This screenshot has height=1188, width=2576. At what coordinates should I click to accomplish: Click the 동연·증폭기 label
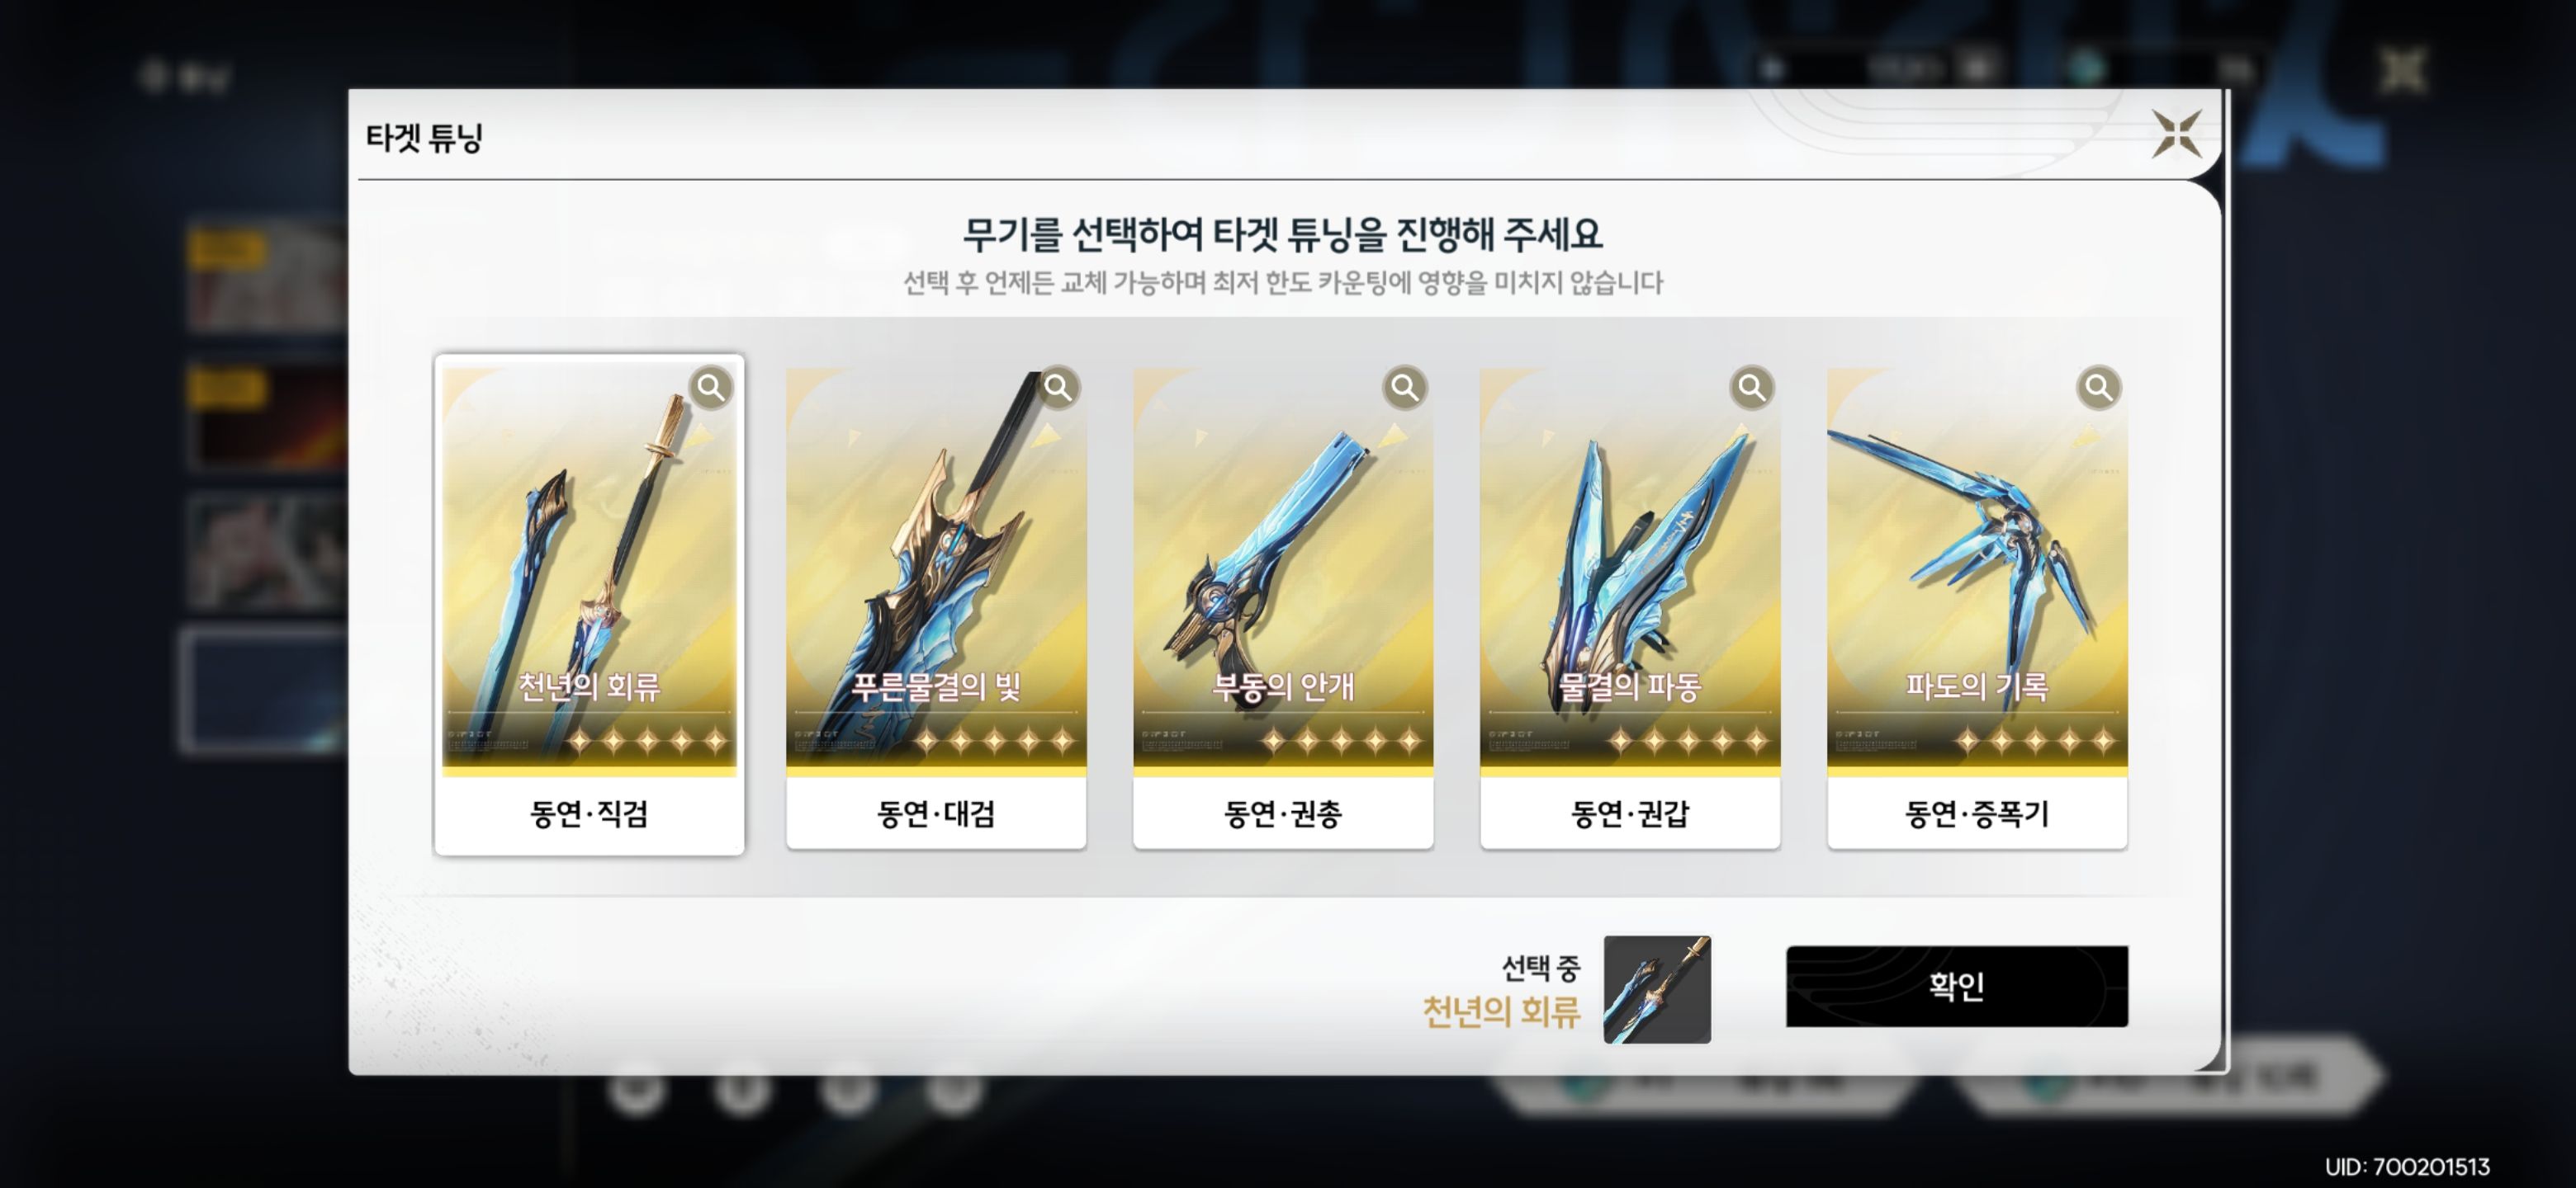(1977, 813)
